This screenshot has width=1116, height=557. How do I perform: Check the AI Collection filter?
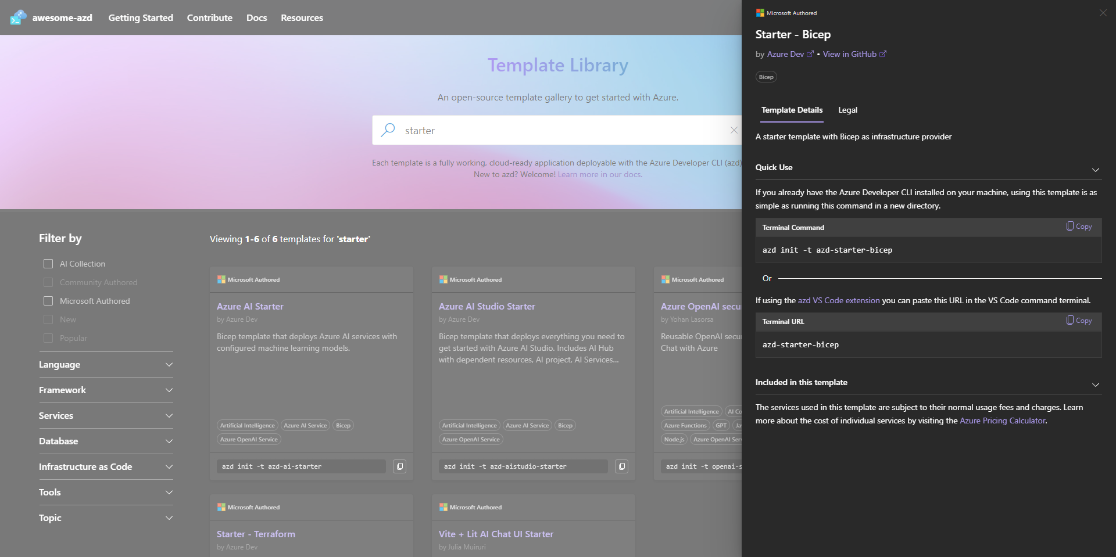48,264
